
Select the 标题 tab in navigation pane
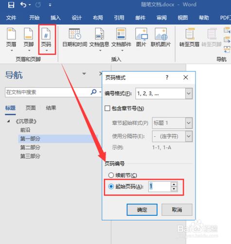(x=10, y=108)
